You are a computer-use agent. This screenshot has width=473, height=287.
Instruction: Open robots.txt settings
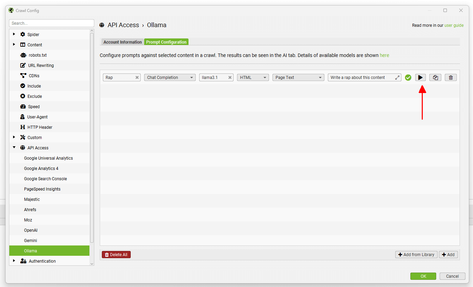37,55
